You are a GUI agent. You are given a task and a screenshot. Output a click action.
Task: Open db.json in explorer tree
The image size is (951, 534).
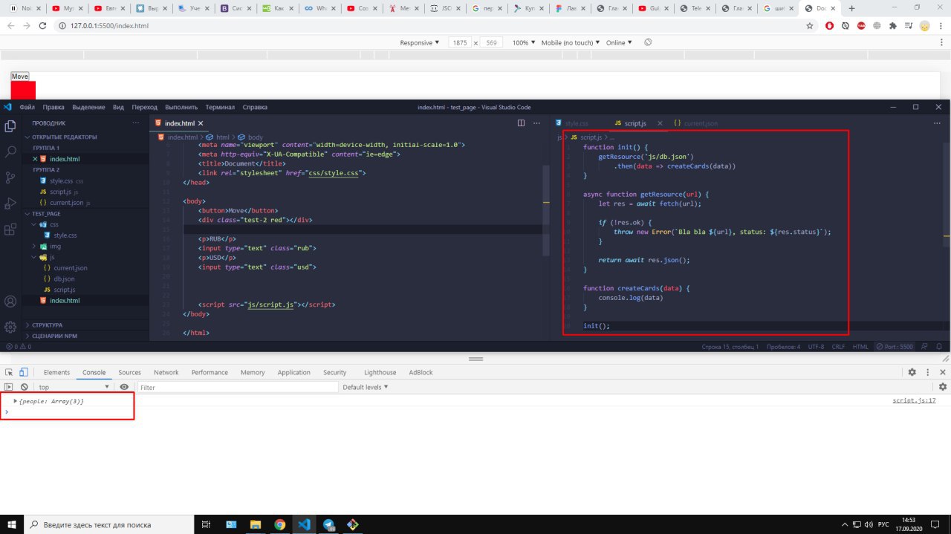64,279
